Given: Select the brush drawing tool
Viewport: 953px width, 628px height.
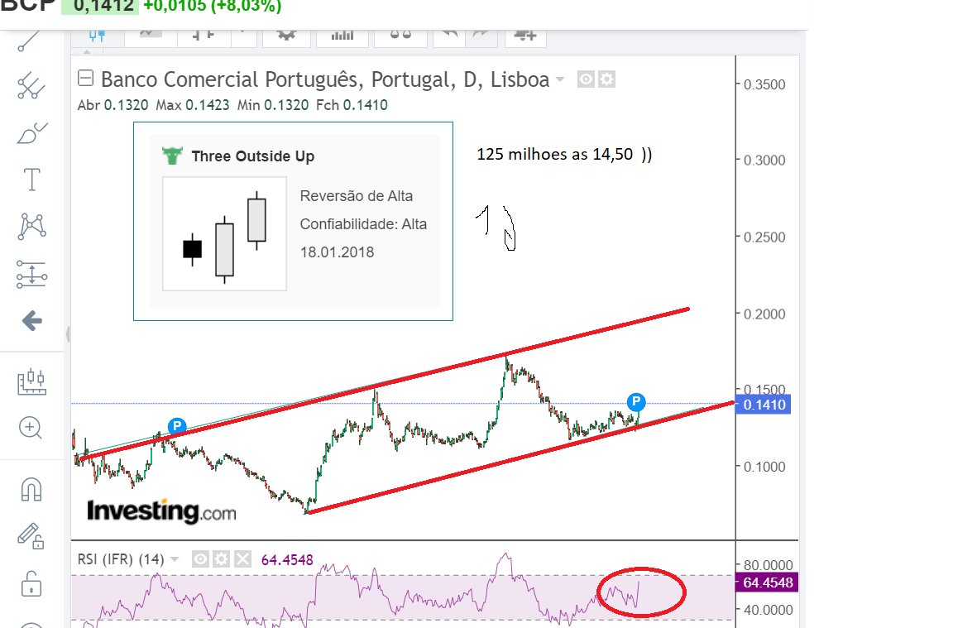Looking at the screenshot, I should 31,132.
